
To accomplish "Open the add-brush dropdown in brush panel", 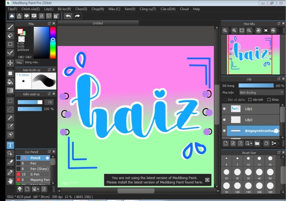I will point(38,189).
